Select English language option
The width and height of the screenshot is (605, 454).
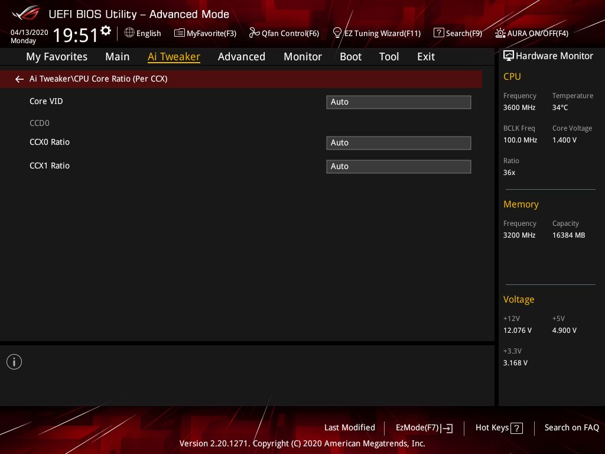pos(148,33)
